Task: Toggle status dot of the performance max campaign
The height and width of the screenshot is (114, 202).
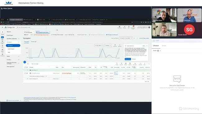Action: point(27,73)
